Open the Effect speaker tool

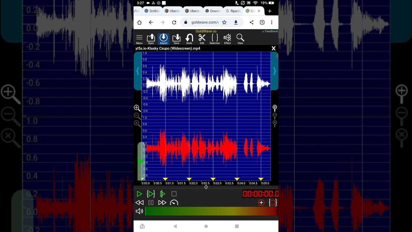(228, 39)
